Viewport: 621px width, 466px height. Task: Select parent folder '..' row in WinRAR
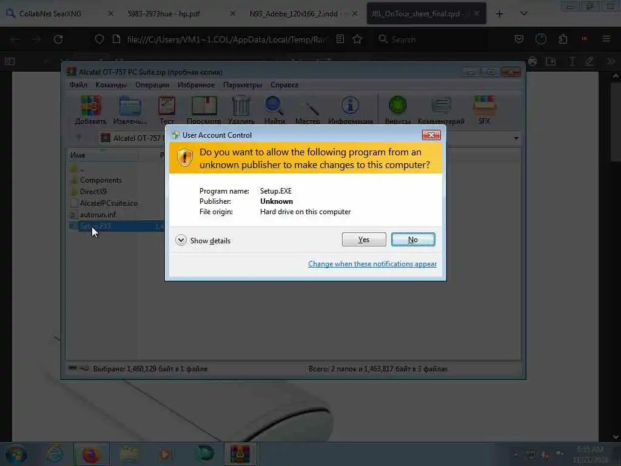[82, 169]
